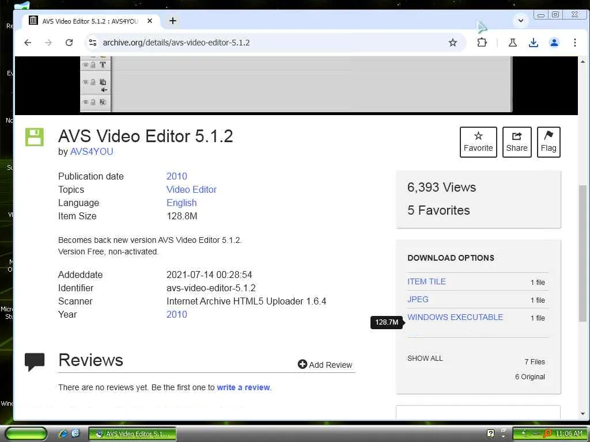The height and width of the screenshot is (442, 590).
Task: Reload the archive.org page
Action: (69, 43)
